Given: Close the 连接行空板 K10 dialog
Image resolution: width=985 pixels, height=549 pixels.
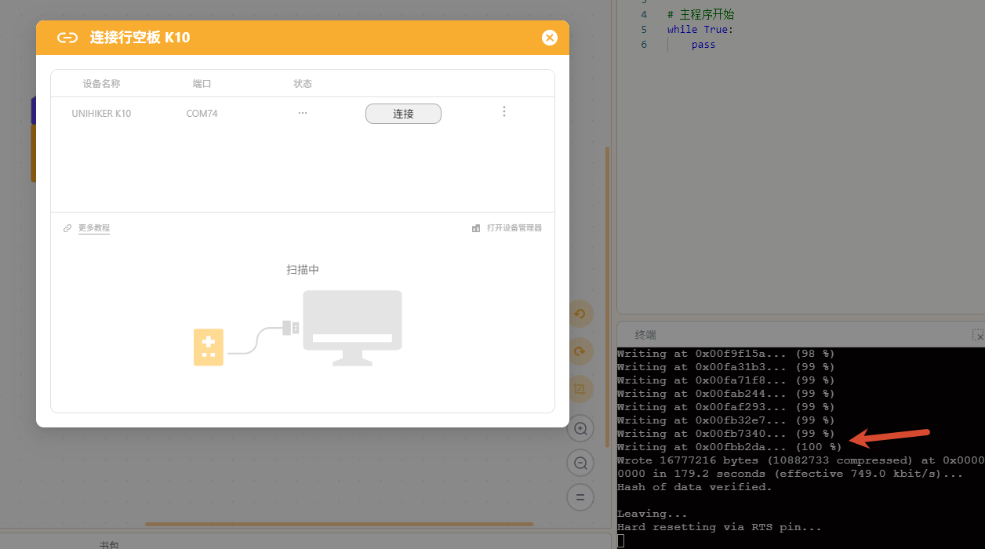Looking at the screenshot, I should 550,38.
